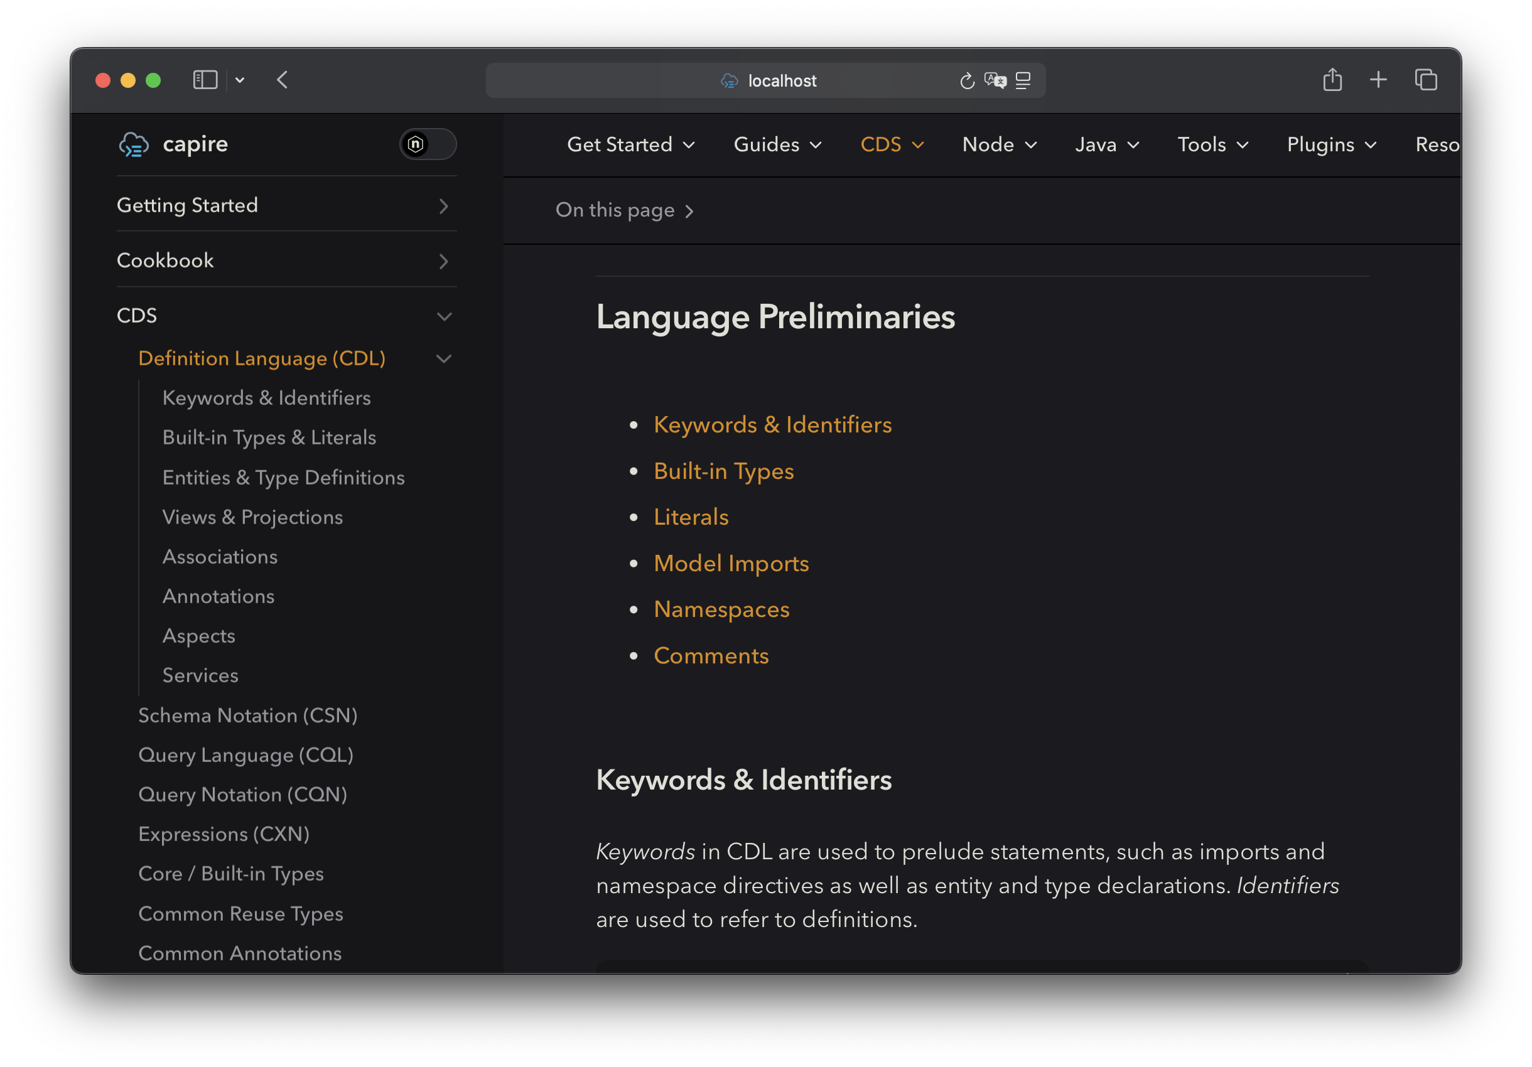1532x1067 pixels.
Task: Open Associations in sidebar
Action: click(220, 557)
